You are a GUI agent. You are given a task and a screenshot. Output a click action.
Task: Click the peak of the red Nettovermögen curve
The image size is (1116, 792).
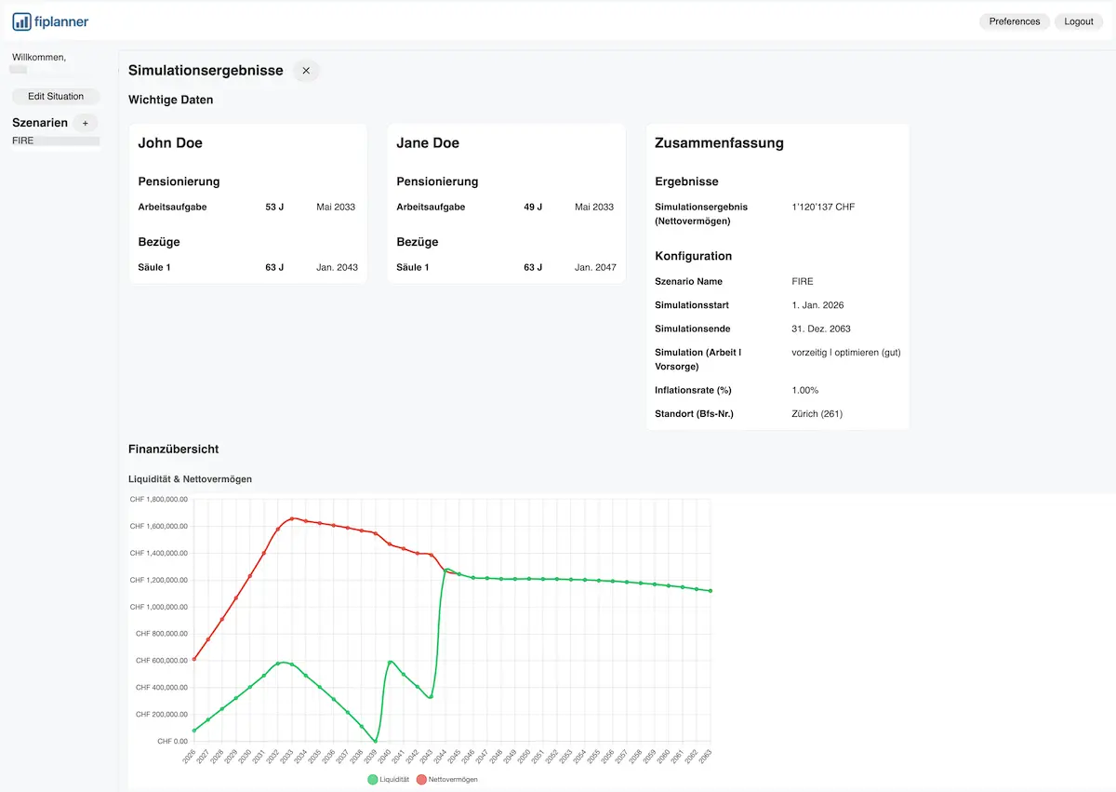point(293,519)
